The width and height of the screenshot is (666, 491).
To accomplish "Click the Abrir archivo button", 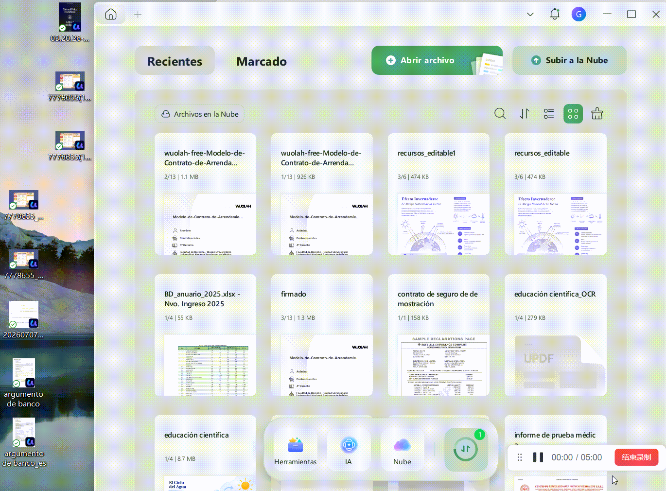I will pos(437,60).
